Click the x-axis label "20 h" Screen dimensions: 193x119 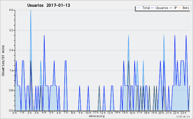tap(161, 113)
